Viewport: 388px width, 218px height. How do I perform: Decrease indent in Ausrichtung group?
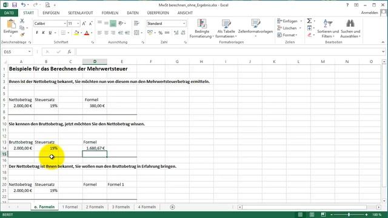121,33
